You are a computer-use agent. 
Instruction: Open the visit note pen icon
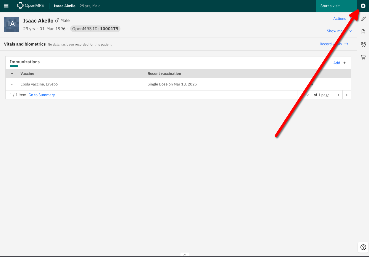tap(363, 19)
